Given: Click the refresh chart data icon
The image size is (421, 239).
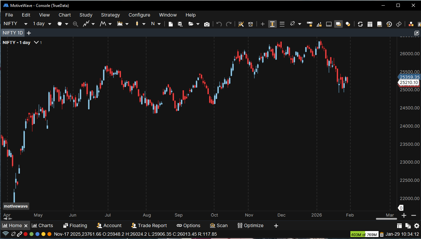Looking at the screenshot, I should [360, 24].
